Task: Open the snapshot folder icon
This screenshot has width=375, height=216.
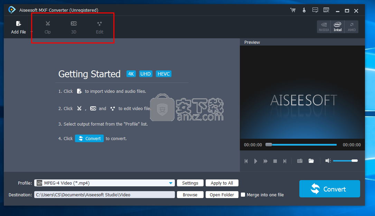Action: point(311,161)
